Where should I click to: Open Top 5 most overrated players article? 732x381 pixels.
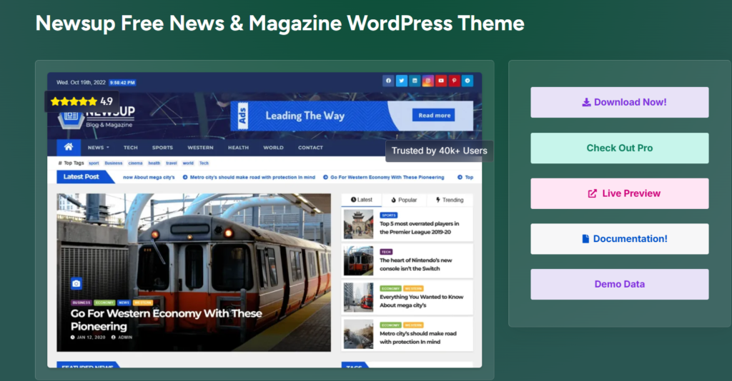(x=419, y=228)
